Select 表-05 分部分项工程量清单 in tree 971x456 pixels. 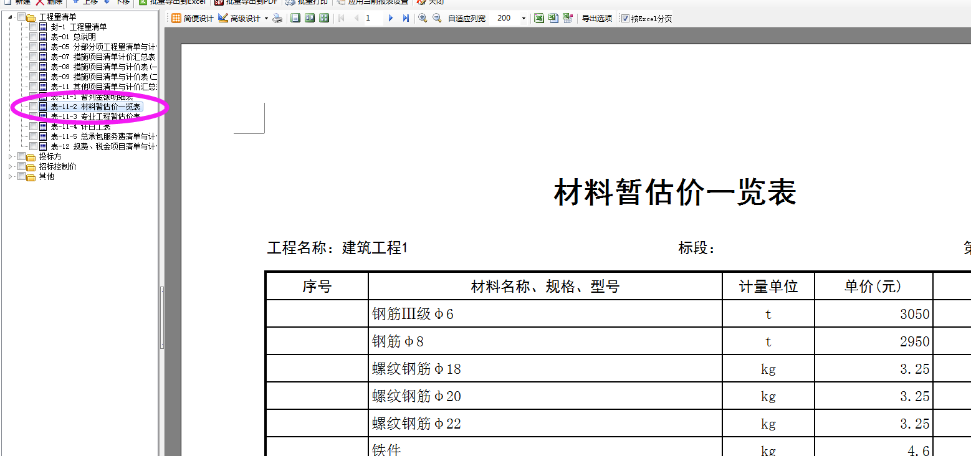coord(103,47)
